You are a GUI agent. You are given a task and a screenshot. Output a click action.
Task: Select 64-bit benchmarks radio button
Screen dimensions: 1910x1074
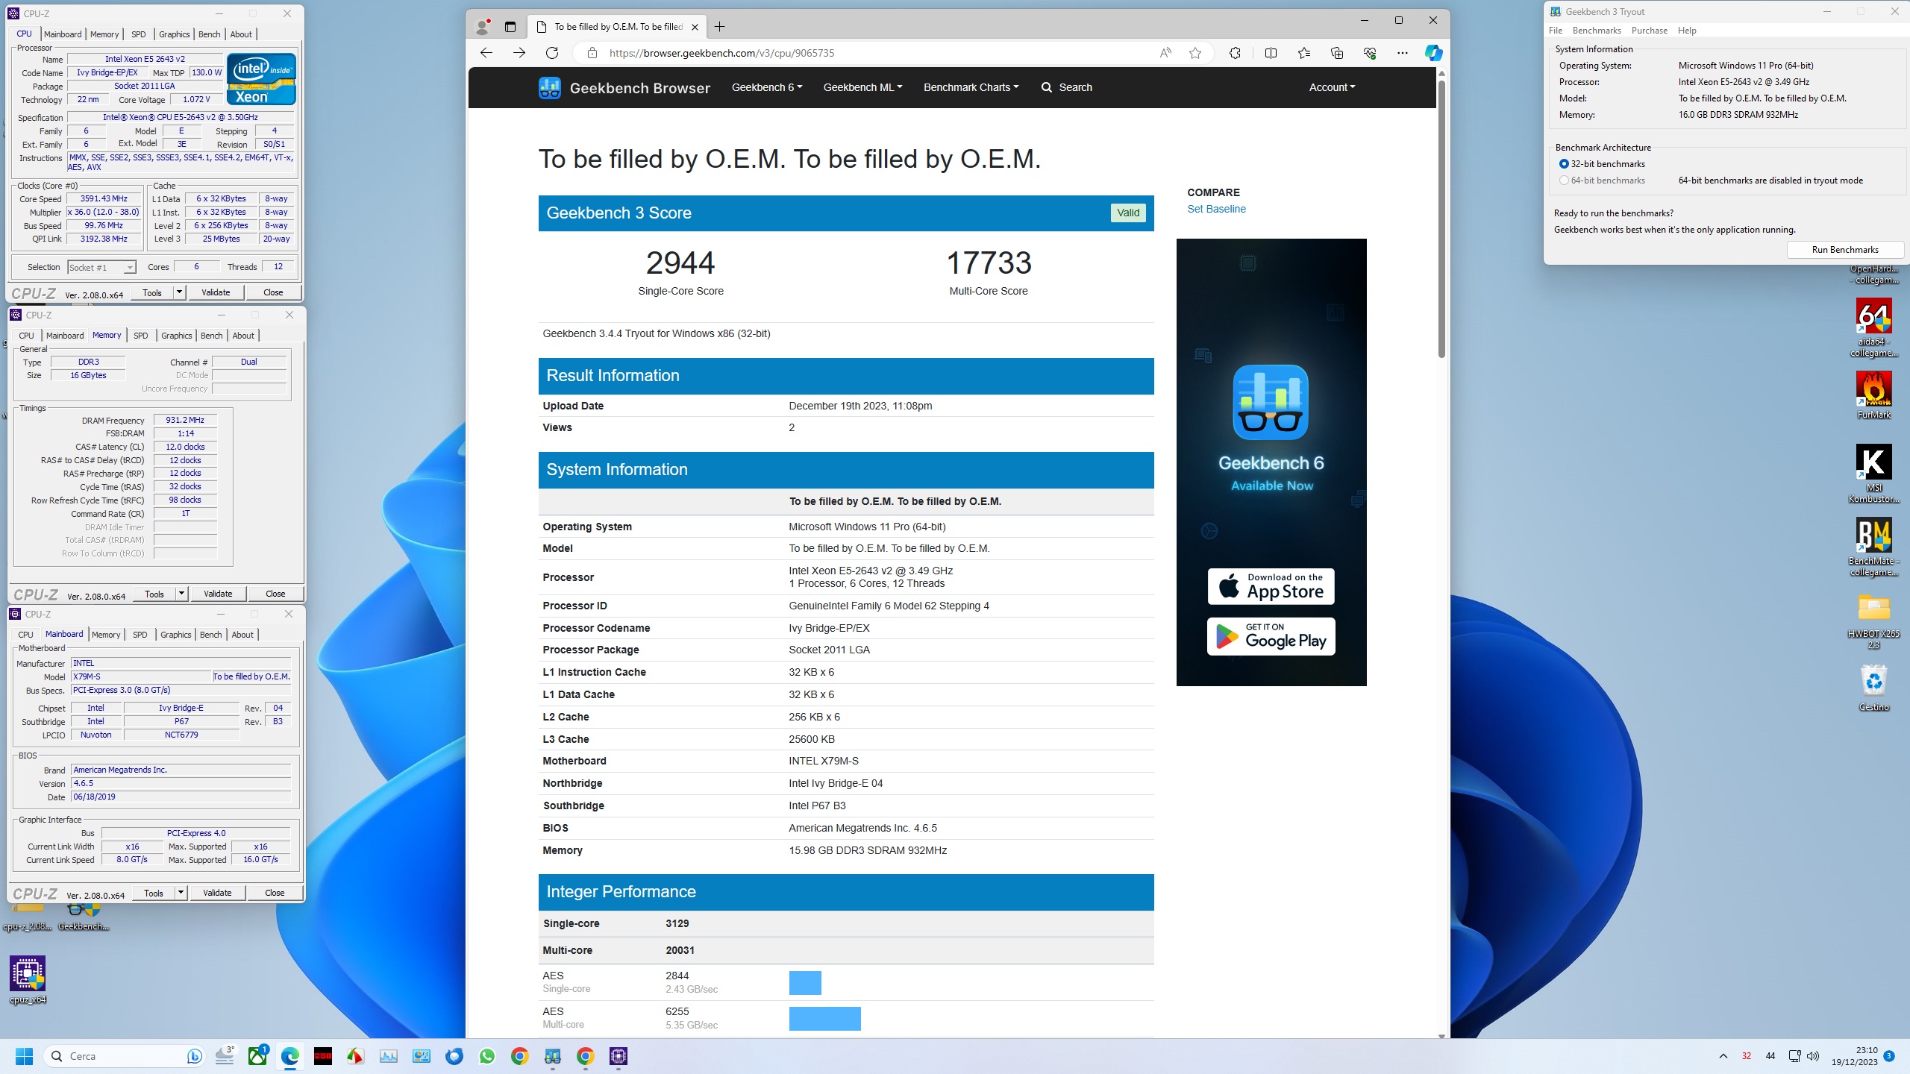click(1564, 180)
